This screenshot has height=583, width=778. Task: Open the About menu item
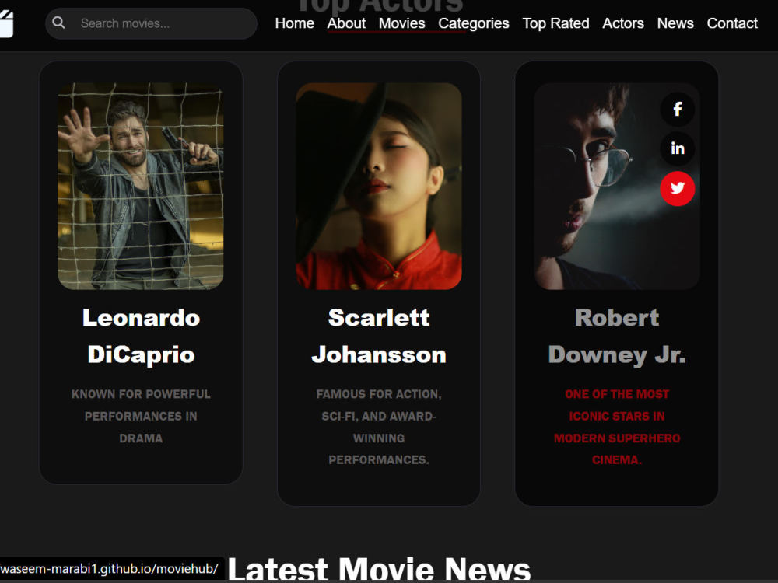tap(346, 23)
